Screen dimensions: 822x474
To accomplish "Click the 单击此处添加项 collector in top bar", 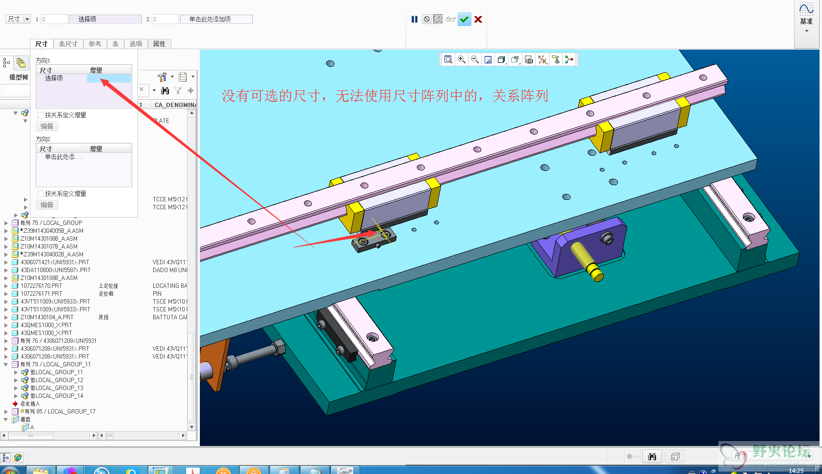I will pos(217,19).
